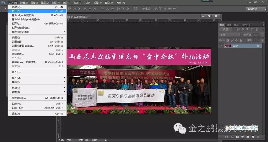Add a layer style with fx icon

[x=232, y=137]
